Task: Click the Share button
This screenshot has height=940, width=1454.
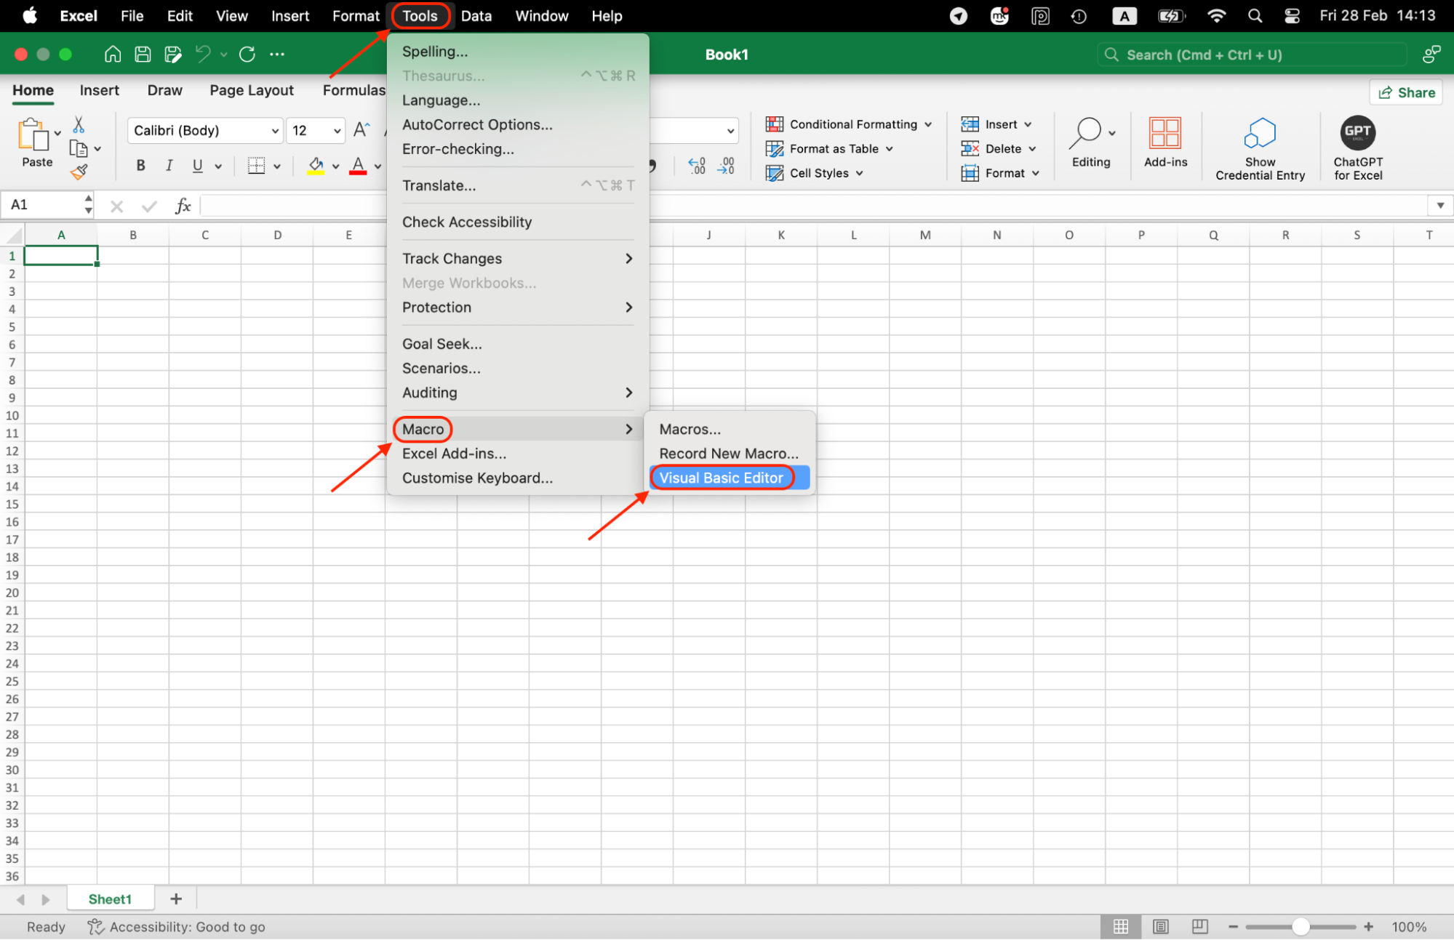Action: [1406, 92]
